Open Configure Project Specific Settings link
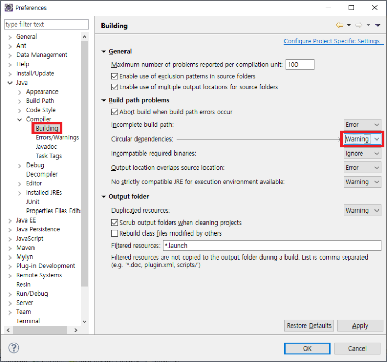Viewport: 387px width, 362px height. 333,41
